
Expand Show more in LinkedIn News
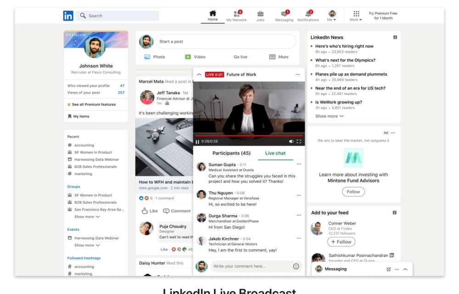point(329,116)
